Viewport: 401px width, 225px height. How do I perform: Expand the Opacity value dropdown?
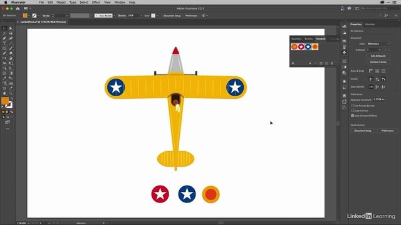tap(141, 16)
